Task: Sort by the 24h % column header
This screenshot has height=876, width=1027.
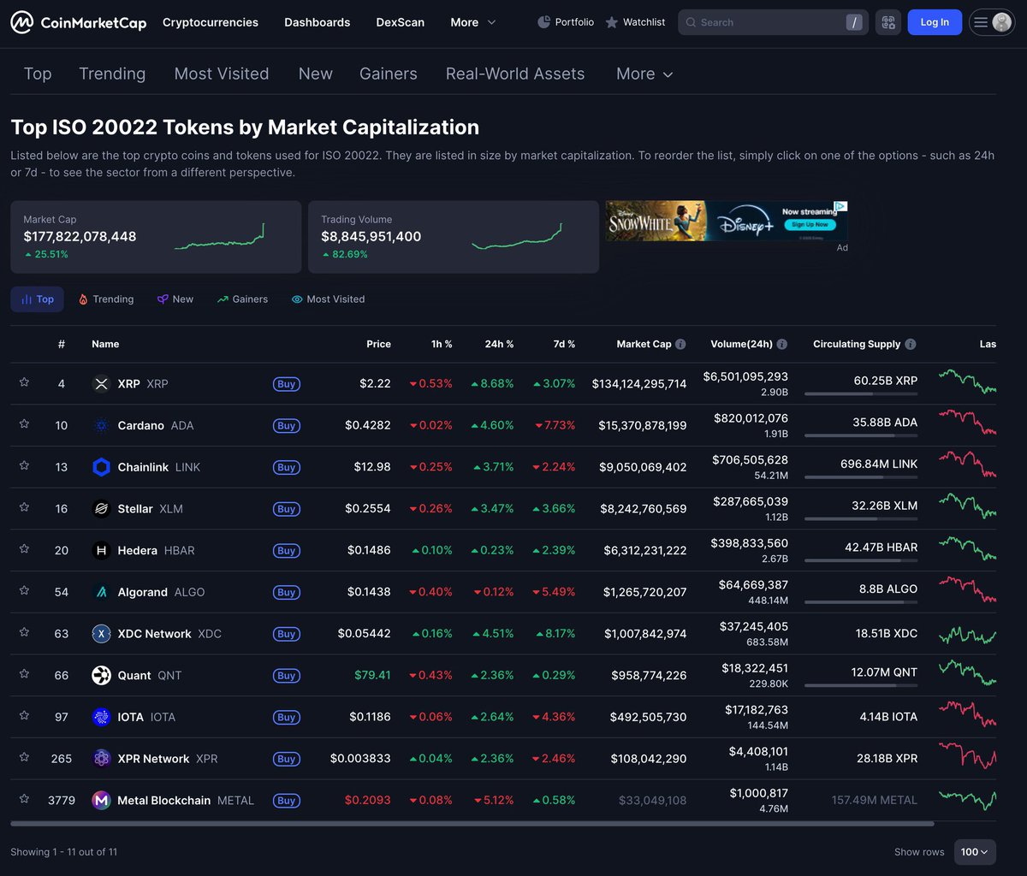Action: click(x=499, y=344)
